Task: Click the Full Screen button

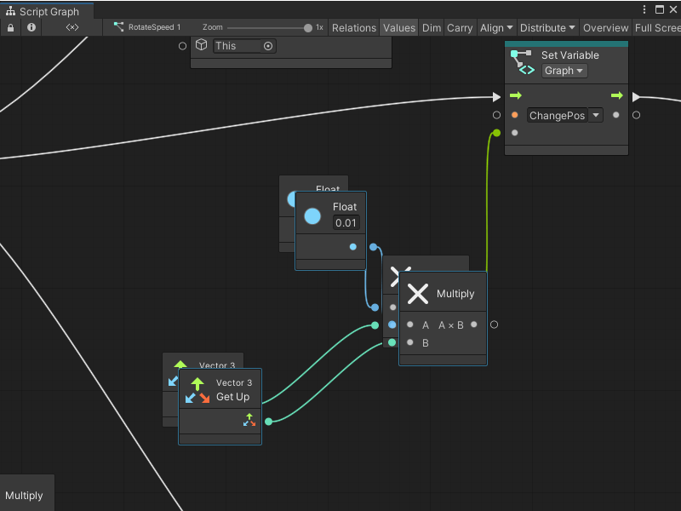Action: click(x=656, y=27)
